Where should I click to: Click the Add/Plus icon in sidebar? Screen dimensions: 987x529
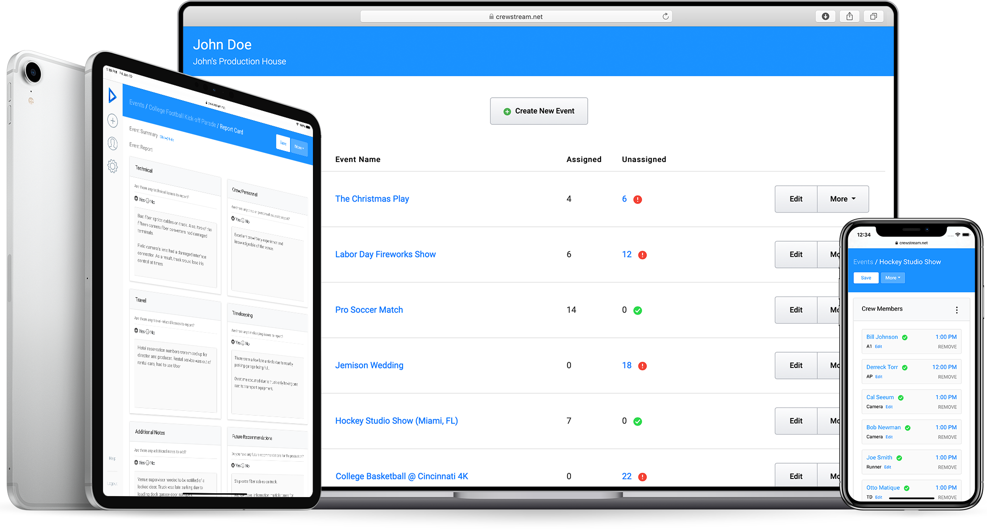click(x=113, y=121)
